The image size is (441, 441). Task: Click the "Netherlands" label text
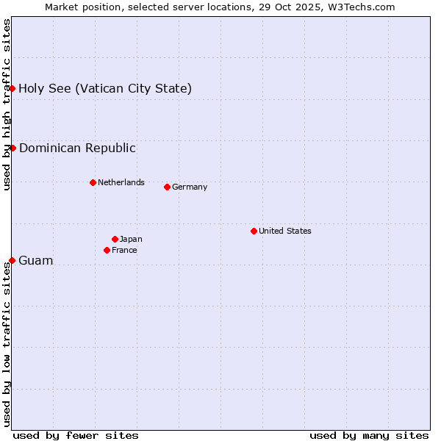pyautogui.click(x=121, y=182)
